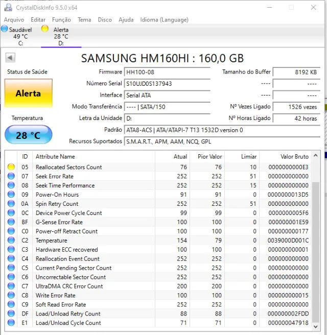
Task: Click the CrystalDiskInfo app icon in title bar
Action: coord(9,7)
